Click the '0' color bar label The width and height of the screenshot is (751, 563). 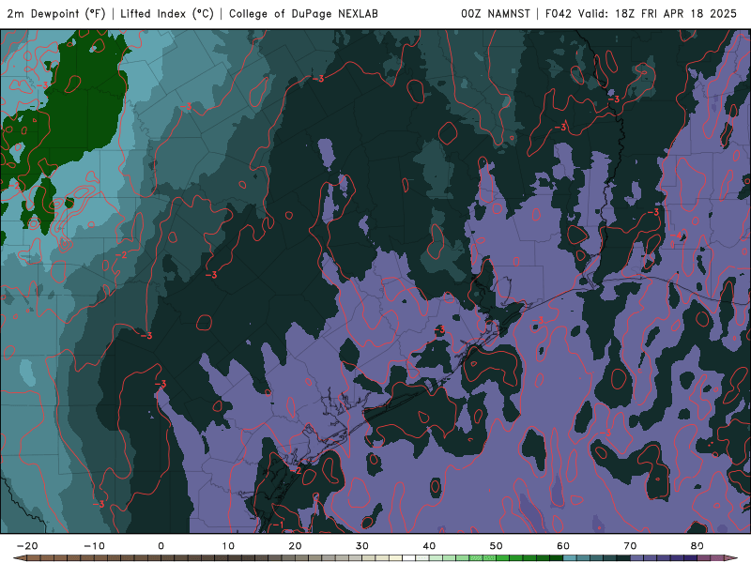(x=161, y=546)
